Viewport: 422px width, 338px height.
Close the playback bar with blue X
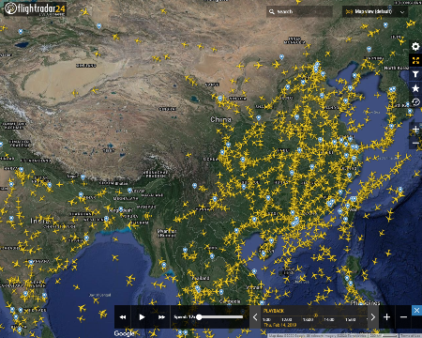click(x=416, y=310)
